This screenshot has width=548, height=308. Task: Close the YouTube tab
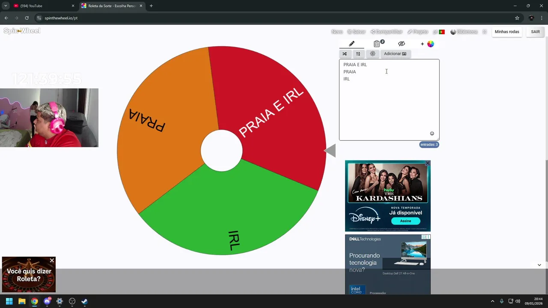pyautogui.click(x=73, y=6)
